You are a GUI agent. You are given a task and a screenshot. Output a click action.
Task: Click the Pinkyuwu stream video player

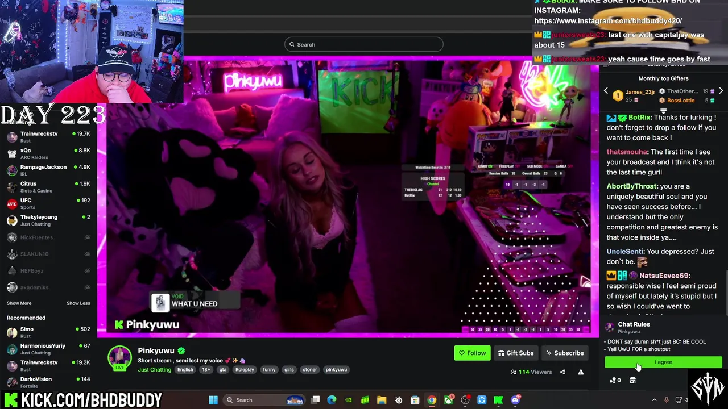click(x=348, y=197)
